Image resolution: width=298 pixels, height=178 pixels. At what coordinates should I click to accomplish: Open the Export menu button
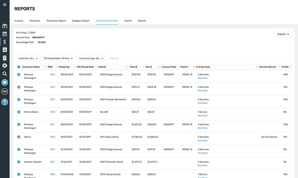coord(283,34)
